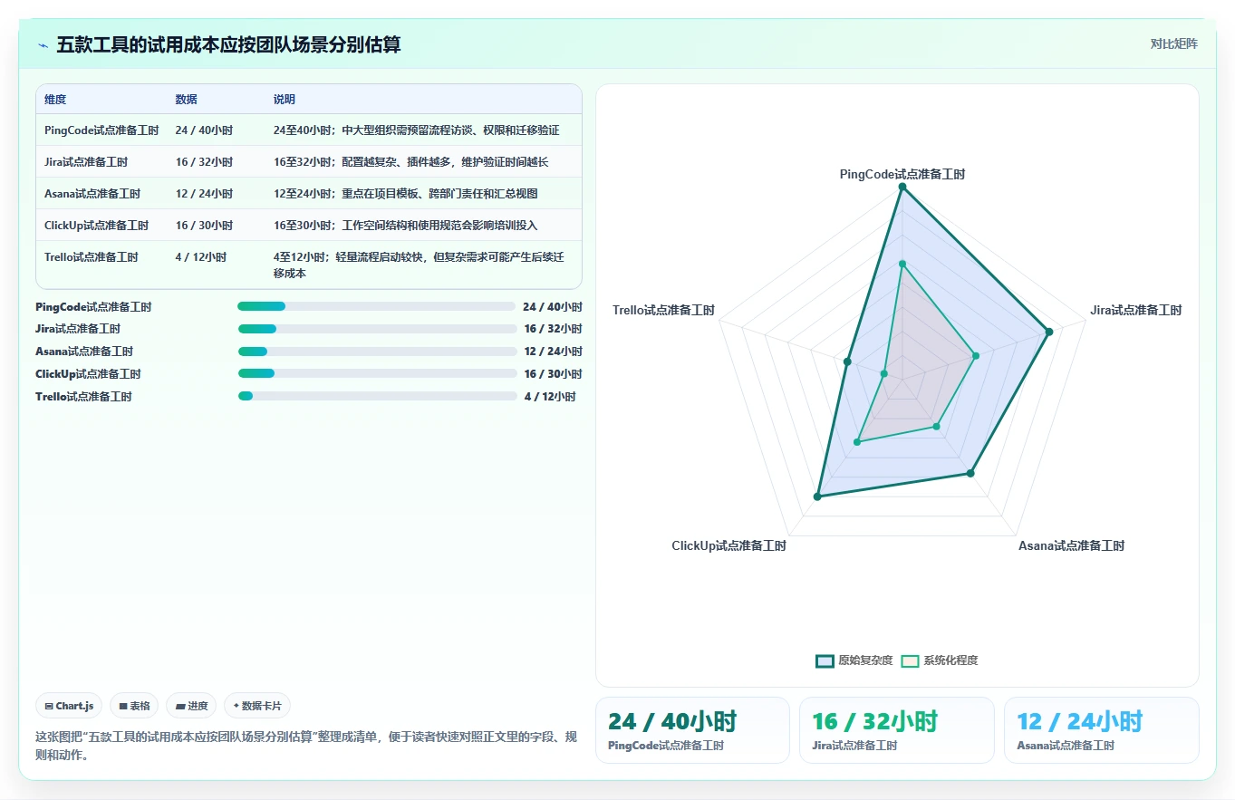Click the Asana axis label on the radar chart
The height and width of the screenshot is (800, 1235).
(x=1071, y=545)
